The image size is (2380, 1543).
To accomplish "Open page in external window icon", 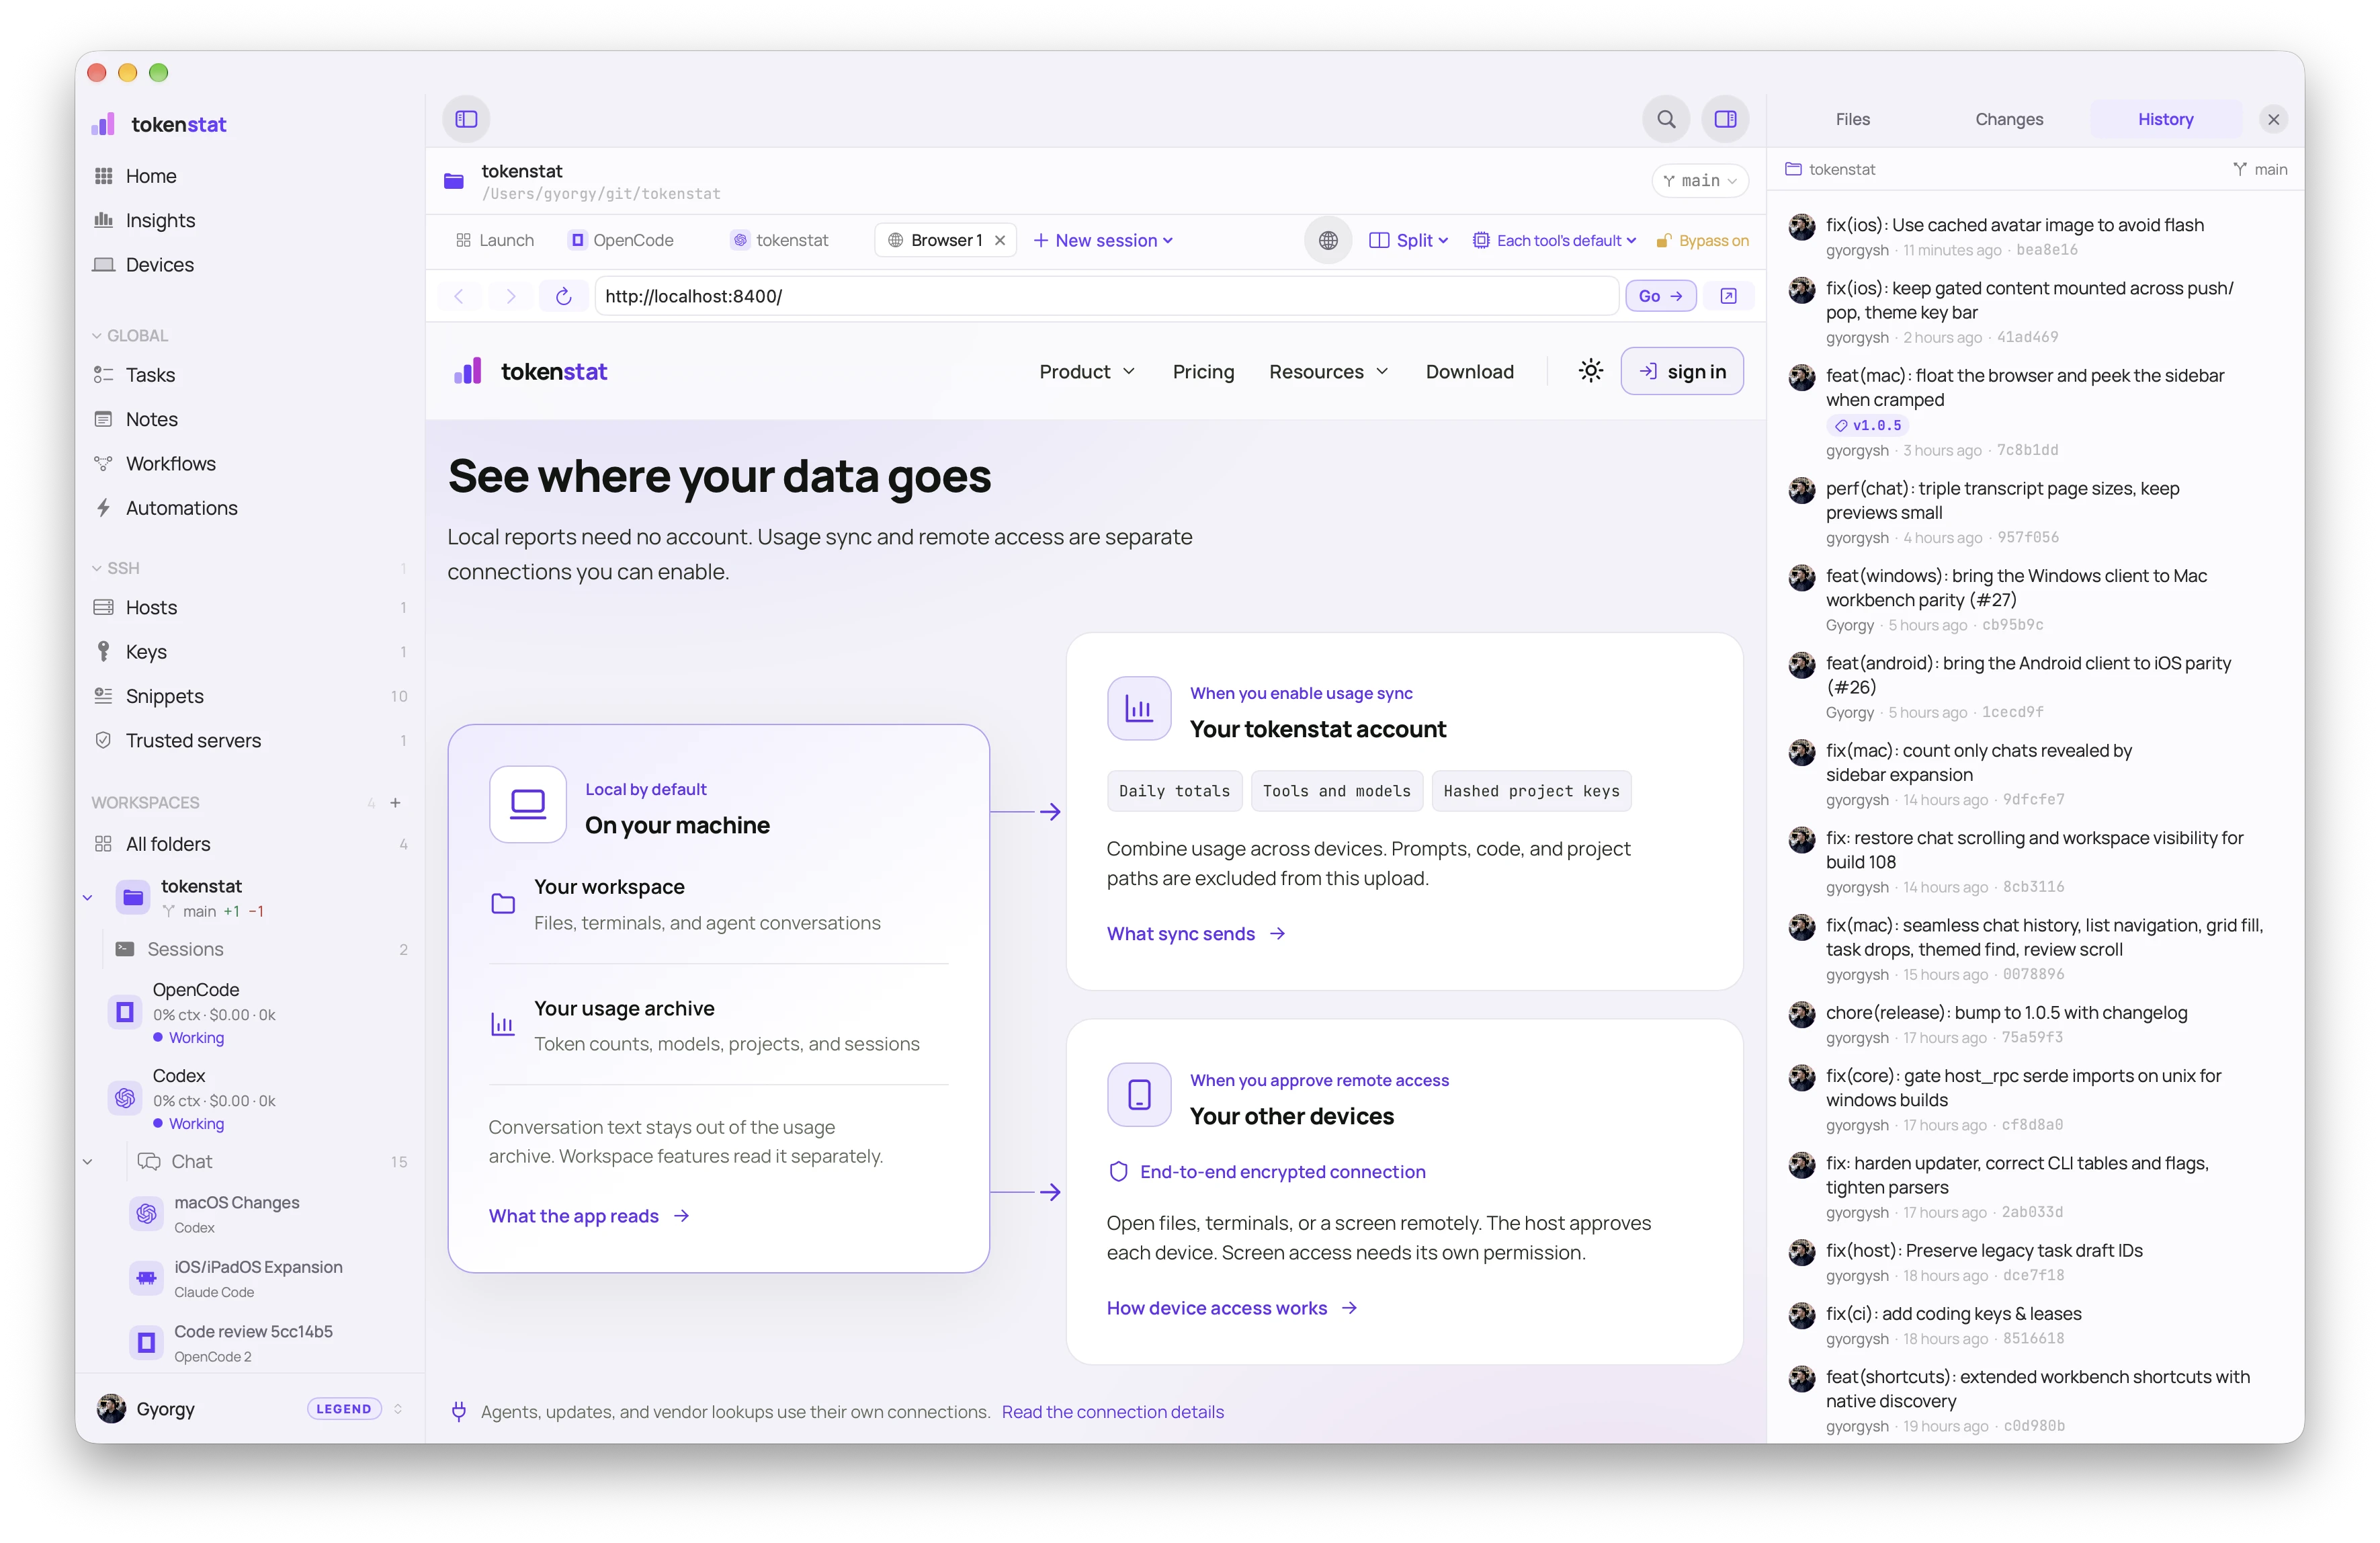I will [x=1728, y=296].
